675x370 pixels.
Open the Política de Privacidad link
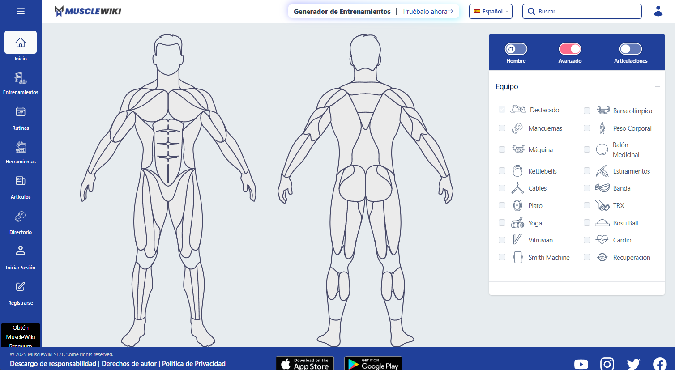[x=194, y=364]
